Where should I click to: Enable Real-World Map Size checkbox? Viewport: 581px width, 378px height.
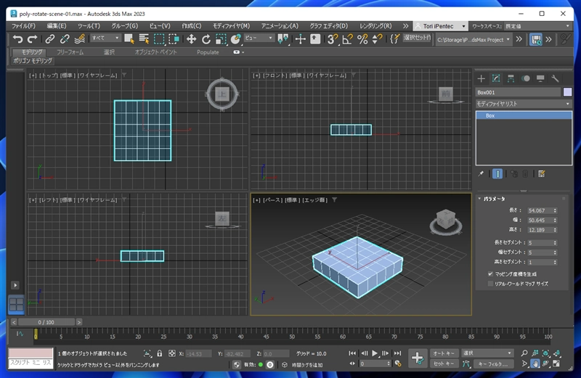point(490,284)
